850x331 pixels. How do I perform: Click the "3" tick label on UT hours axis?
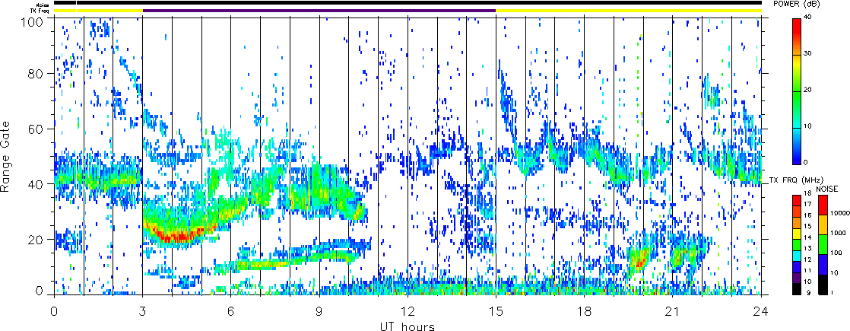click(142, 312)
